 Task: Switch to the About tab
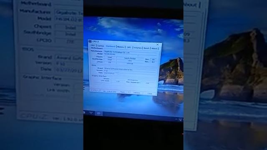pyautogui.click(x=154, y=48)
